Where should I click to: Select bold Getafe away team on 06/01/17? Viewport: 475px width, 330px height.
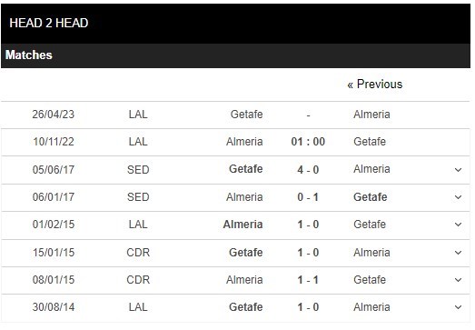point(371,197)
